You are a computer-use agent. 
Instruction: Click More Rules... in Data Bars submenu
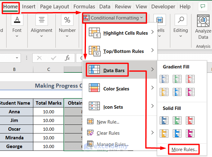click(x=184, y=150)
